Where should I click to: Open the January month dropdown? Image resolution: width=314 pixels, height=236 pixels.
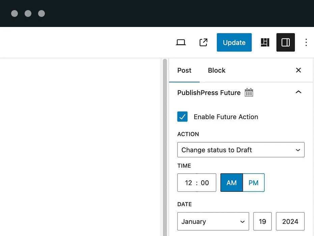[x=213, y=222]
